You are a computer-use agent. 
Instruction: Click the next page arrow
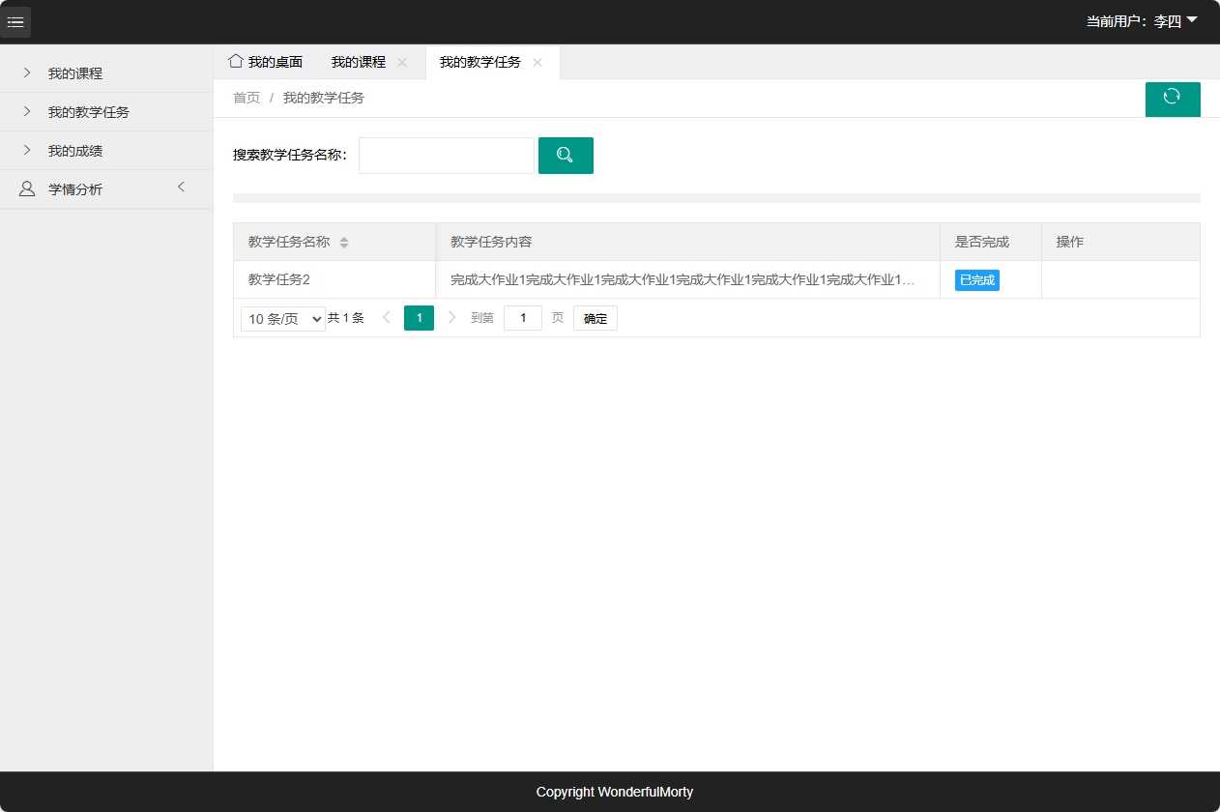click(x=451, y=317)
